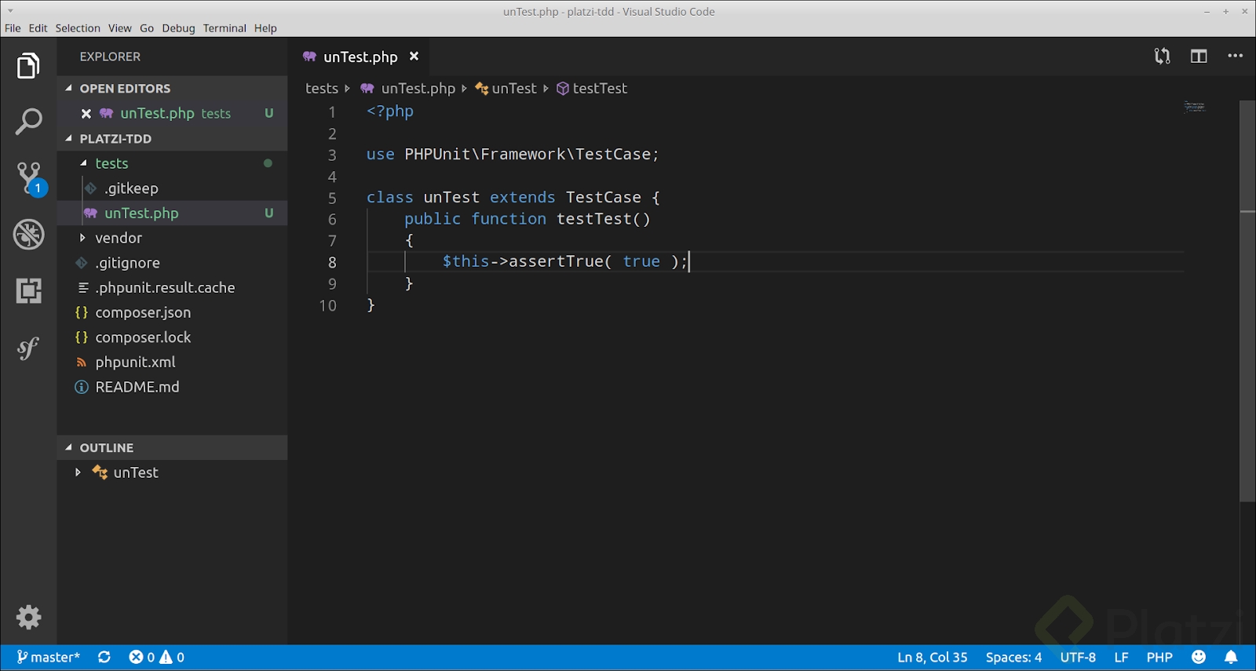
Task: Open the Help menu
Action: pos(265,28)
